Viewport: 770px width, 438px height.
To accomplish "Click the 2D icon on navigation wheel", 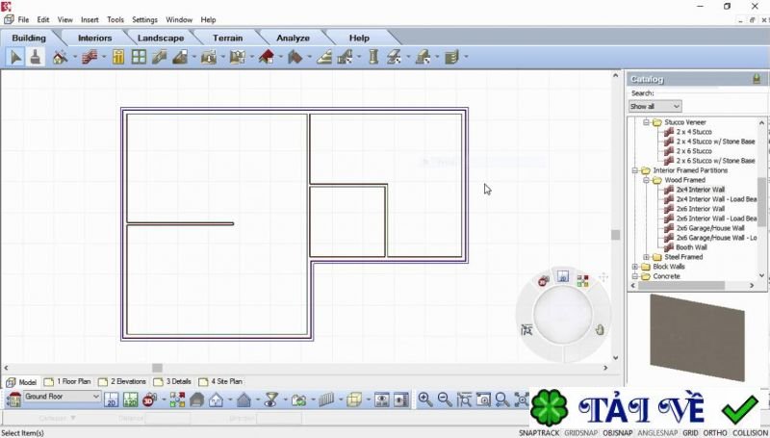I will (563, 276).
